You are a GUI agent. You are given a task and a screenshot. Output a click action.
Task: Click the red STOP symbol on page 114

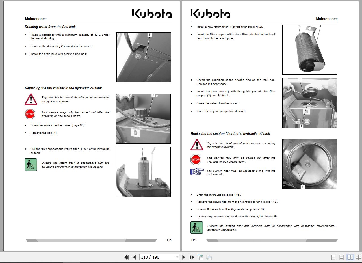196,159
